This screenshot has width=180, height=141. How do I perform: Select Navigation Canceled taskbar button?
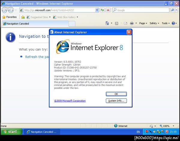42,132
